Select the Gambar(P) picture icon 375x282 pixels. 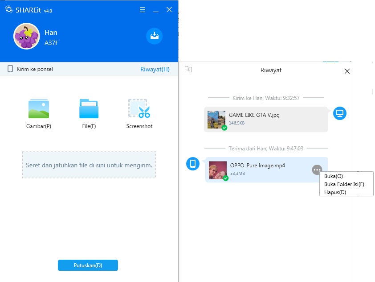39,109
